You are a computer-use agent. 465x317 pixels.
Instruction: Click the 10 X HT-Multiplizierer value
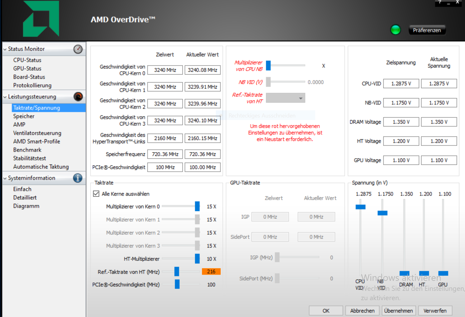click(211, 259)
